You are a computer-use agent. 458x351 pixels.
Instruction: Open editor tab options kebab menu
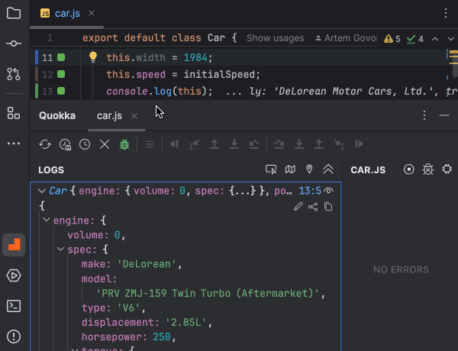446,13
